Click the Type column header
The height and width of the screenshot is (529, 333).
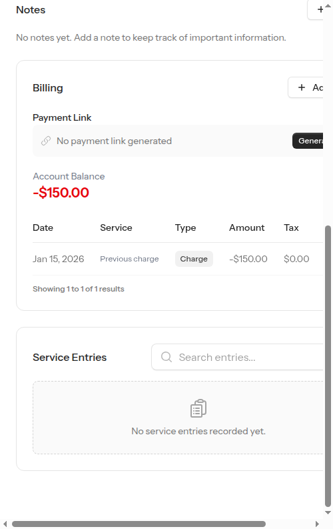tap(185, 227)
